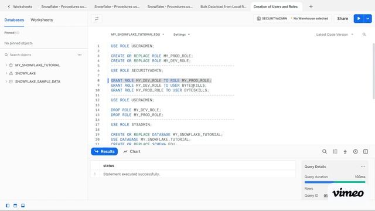Open Query Details more options

[363, 166]
